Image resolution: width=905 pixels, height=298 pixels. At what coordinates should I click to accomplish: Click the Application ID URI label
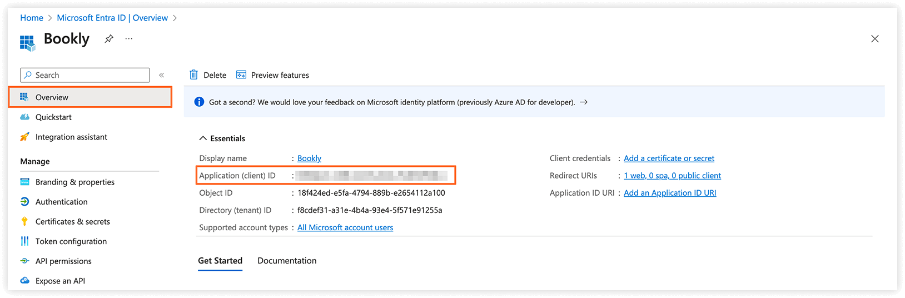[582, 193]
